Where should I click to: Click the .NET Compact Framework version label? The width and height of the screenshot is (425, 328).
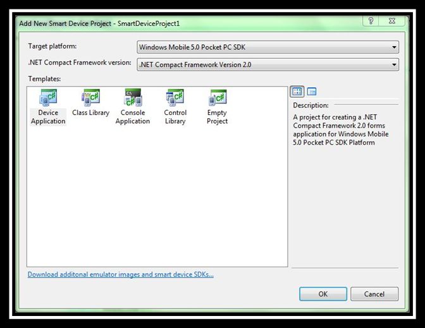[x=80, y=63]
